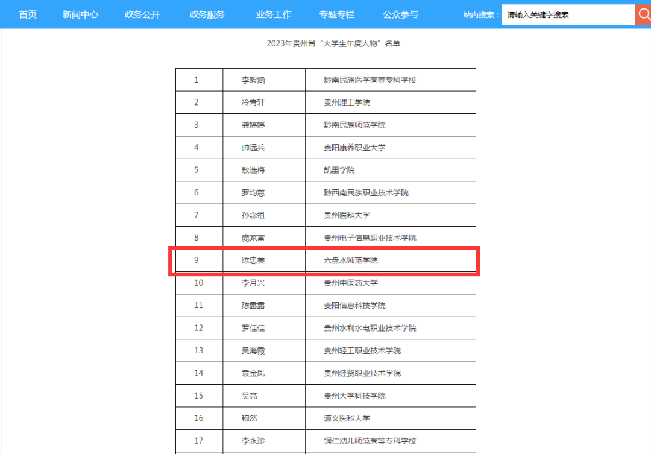The height and width of the screenshot is (454, 651).
Task: Open the 首页 nav item
Action: 28,14
